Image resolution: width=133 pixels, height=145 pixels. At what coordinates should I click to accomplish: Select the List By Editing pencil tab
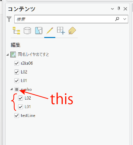50,31
